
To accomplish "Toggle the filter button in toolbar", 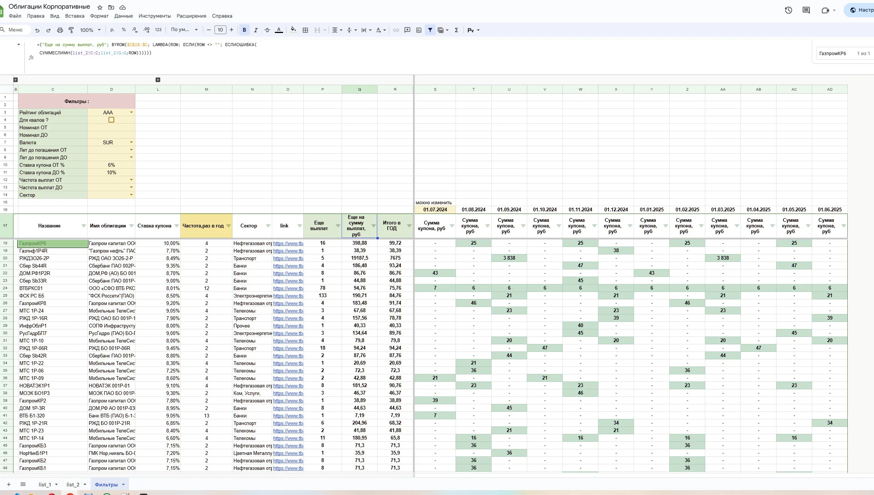I will pyautogui.click(x=430, y=30).
